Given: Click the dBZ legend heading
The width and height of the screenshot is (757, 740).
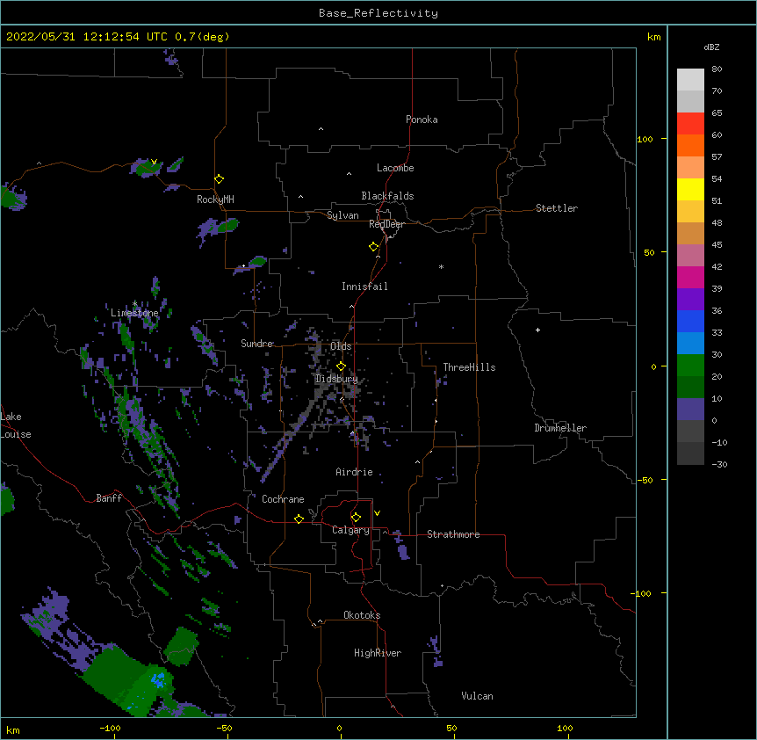Looking at the screenshot, I should click(711, 47).
